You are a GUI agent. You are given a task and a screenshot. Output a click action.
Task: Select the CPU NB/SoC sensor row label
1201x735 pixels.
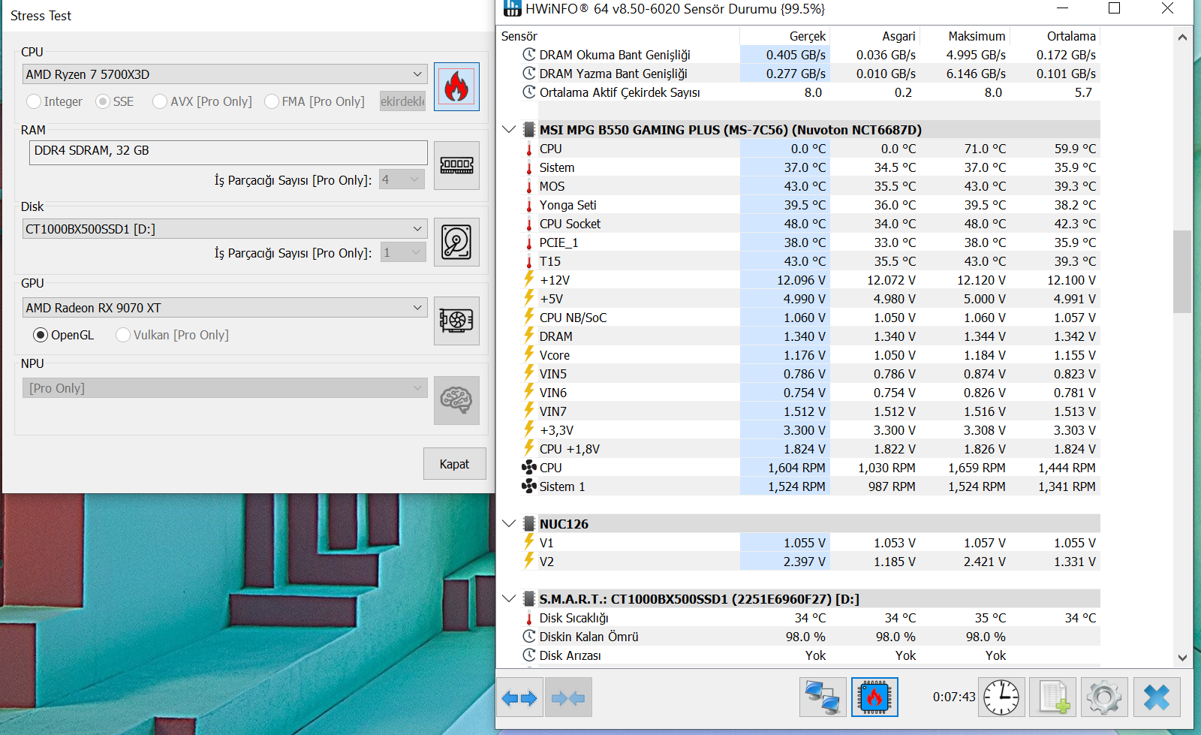573,318
